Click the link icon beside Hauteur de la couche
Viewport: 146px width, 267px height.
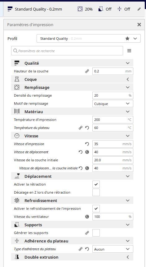point(87,71)
